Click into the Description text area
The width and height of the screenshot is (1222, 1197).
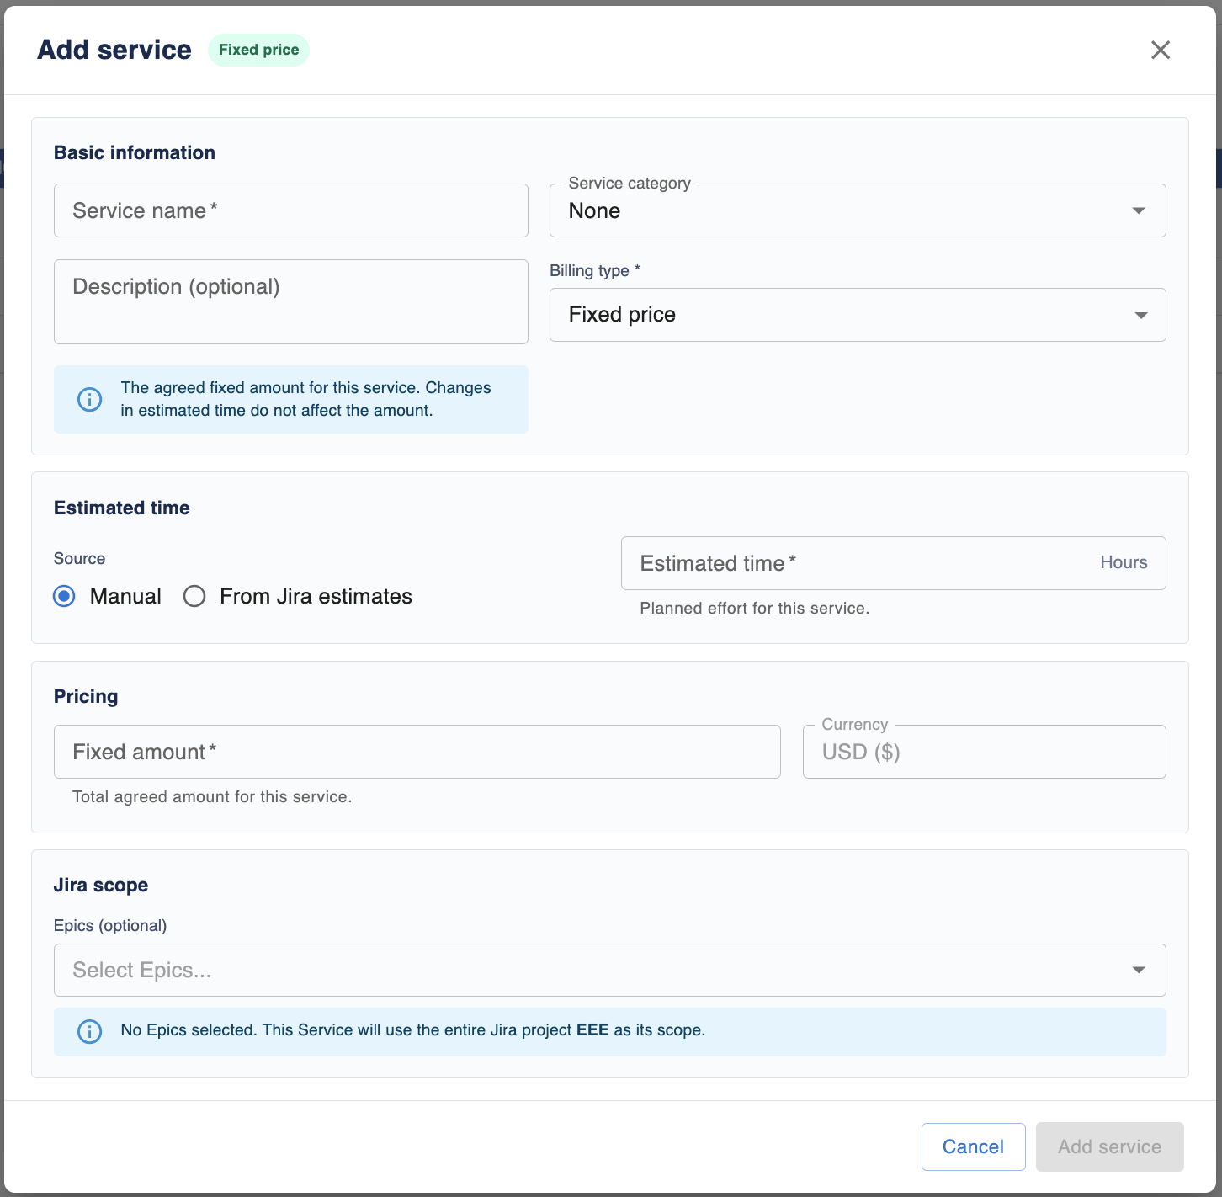[x=291, y=301]
